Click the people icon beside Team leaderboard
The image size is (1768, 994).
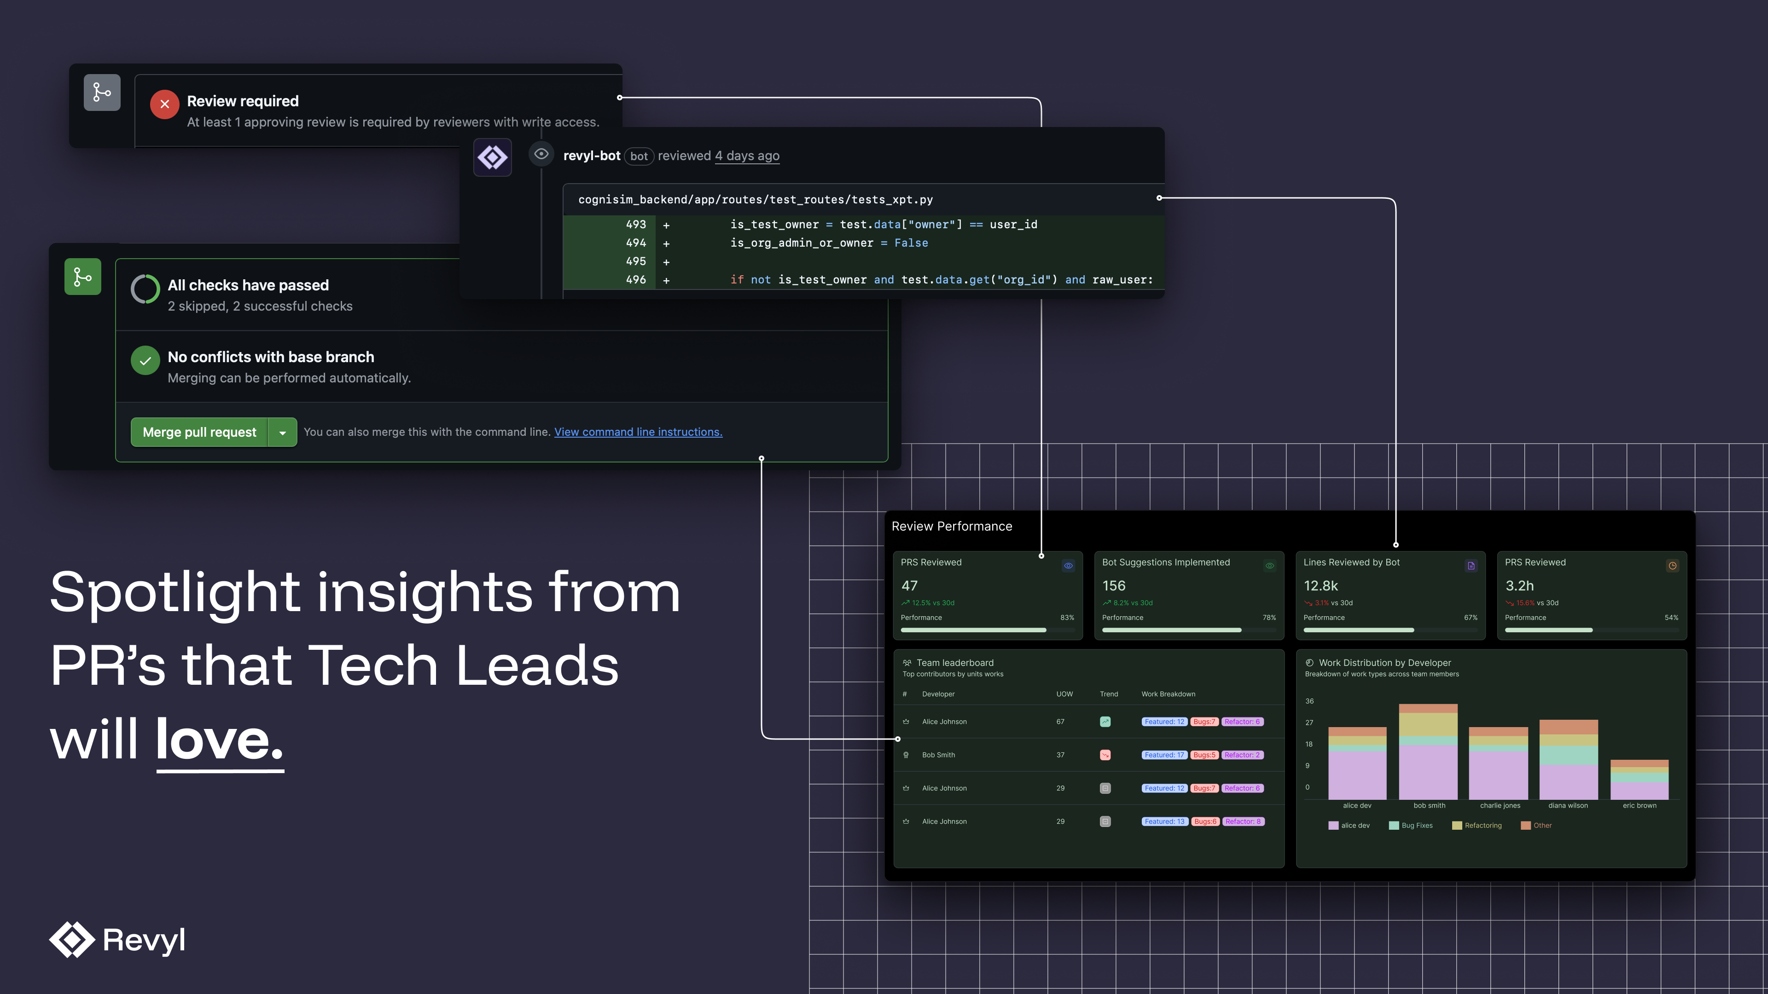[x=907, y=663]
